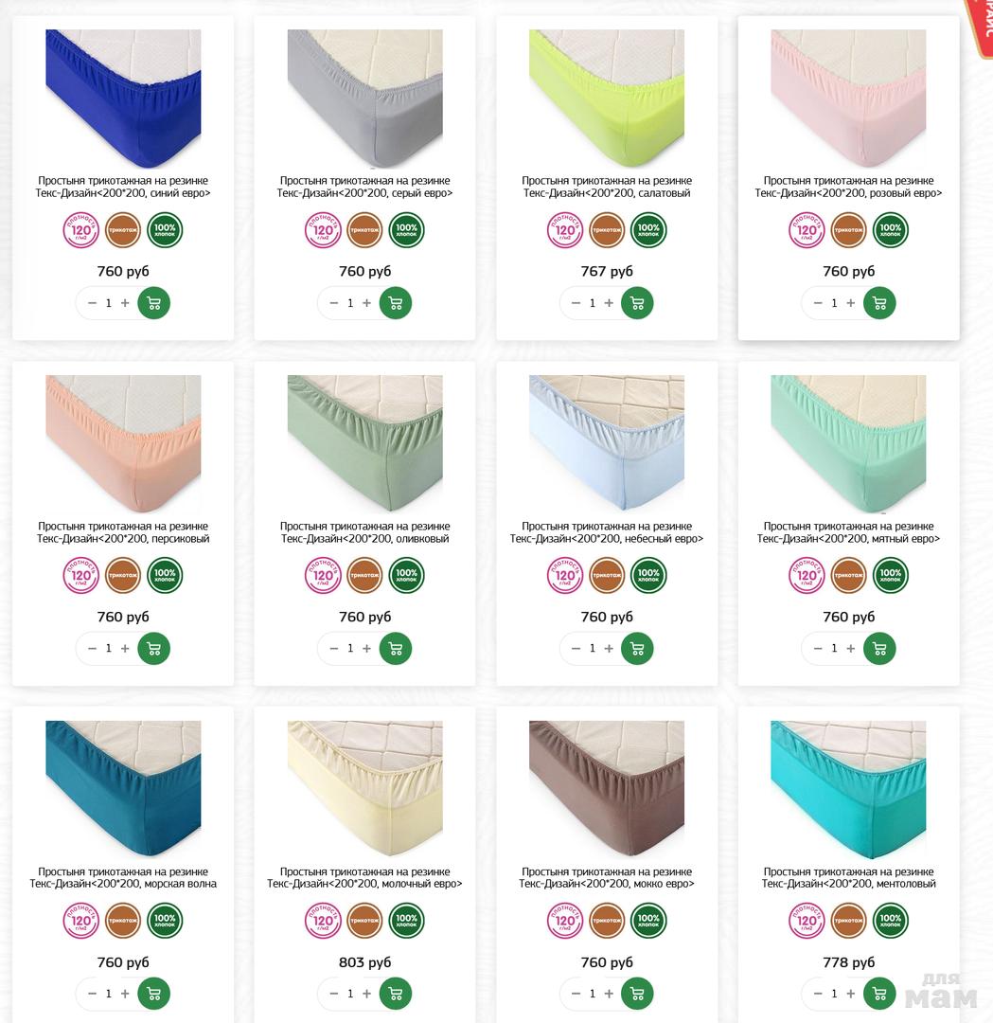Open the синий евро sheet product title
The width and height of the screenshot is (993, 1023).
coord(123,187)
